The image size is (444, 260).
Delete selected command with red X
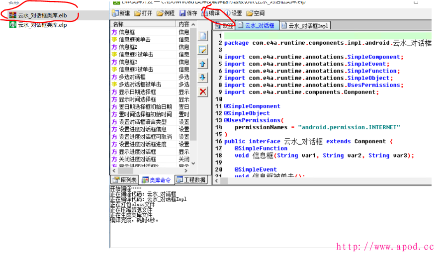tap(203, 91)
